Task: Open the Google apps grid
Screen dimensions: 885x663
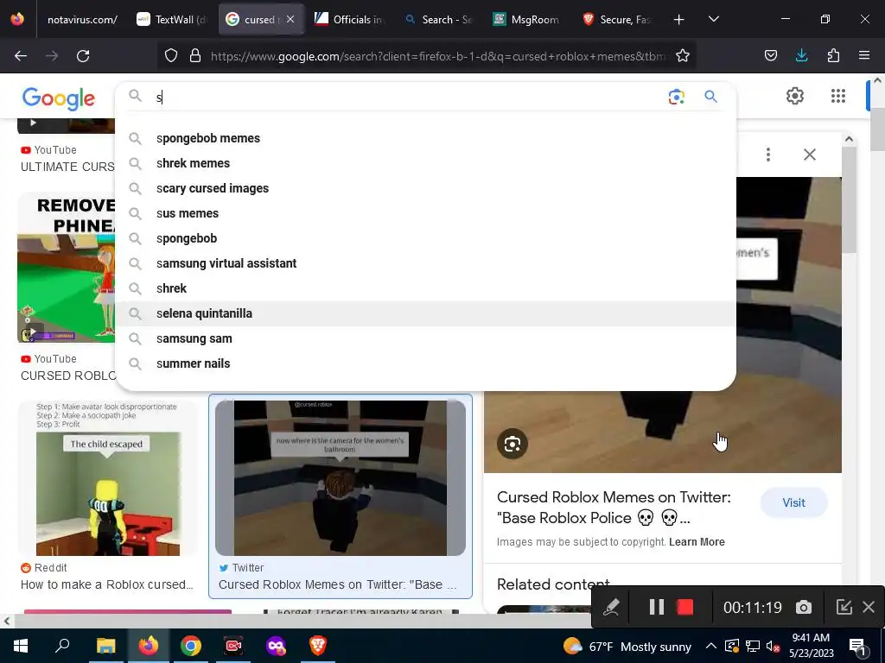Action: [x=838, y=96]
